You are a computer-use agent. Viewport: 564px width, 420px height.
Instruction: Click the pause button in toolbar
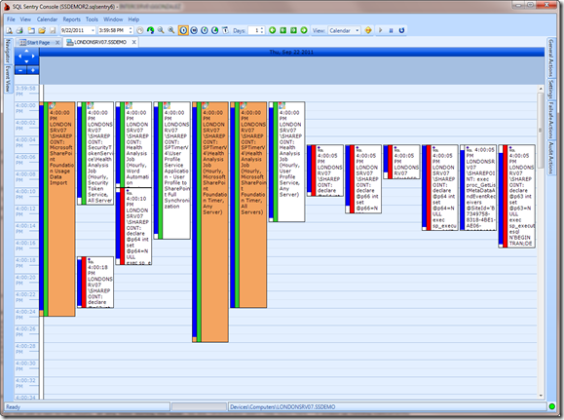point(391,30)
